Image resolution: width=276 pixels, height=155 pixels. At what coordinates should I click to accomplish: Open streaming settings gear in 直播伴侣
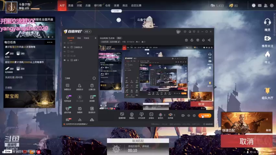click(x=194, y=115)
